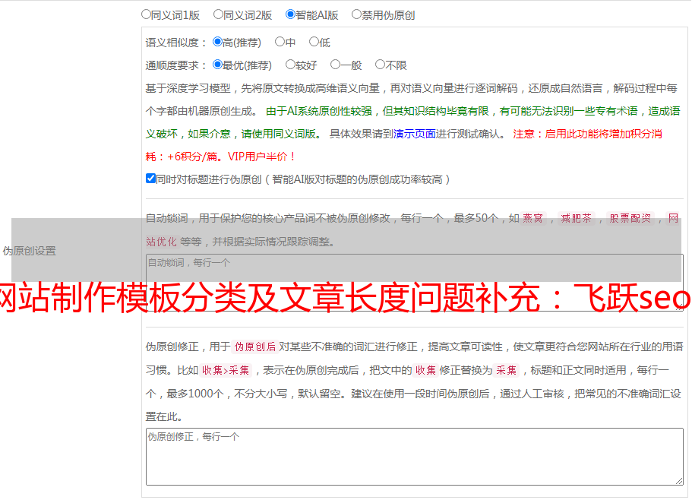
Task: Uncheck 同时对标题进行伪原创 checkbox
Action: coord(150,179)
